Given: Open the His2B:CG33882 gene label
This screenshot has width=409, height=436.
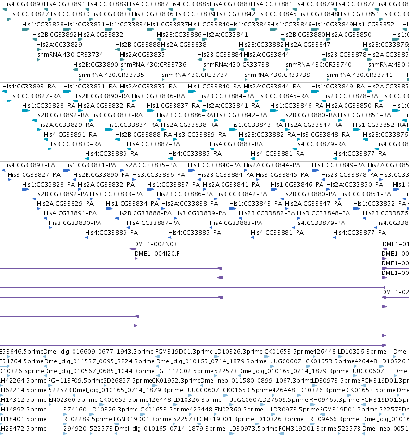Looking at the screenshot, I should click(x=261, y=45).
